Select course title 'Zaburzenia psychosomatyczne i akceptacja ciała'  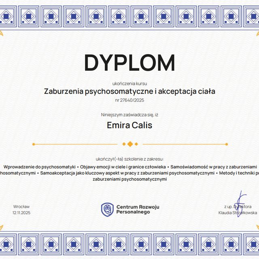tap(129, 91)
